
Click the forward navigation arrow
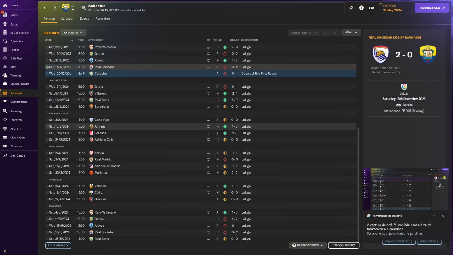click(x=55, y=8)
